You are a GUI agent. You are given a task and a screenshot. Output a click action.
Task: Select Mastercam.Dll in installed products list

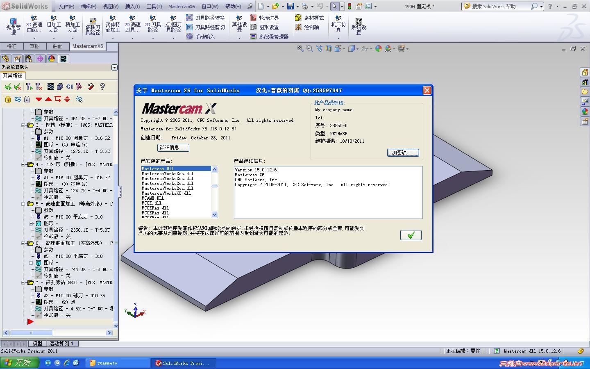pos(176,169)
